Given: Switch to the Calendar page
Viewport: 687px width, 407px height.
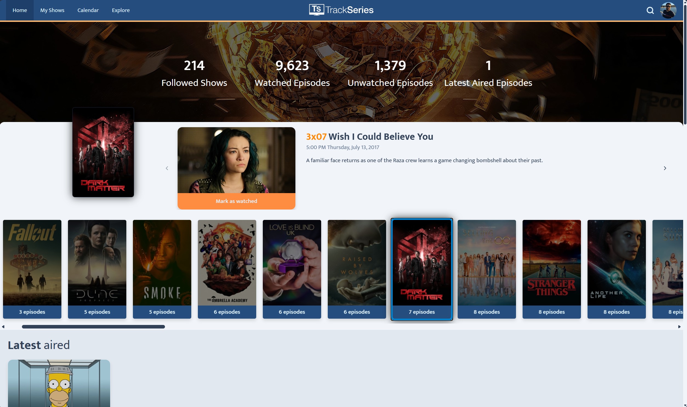Looking at the screenshot, I should coord(88,10).
